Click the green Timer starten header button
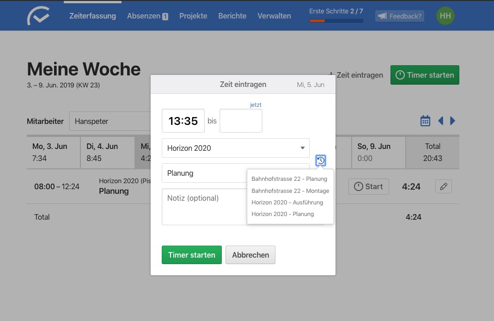This screenshot has width=494, height=321. point(425,75)
